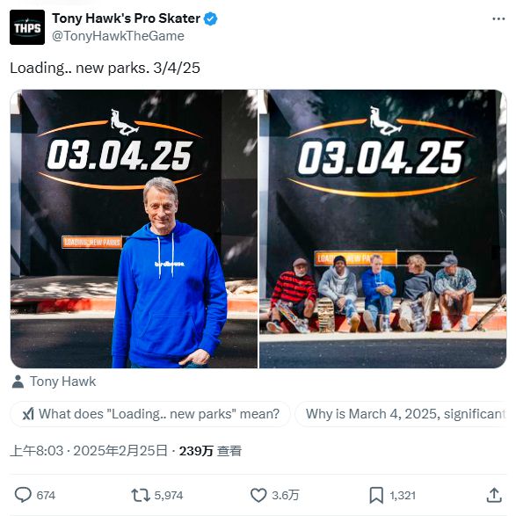The image size is (516, 516).
Task: Open Tony Hawk's Pro Skater profile name
Action: click(126, 18)
